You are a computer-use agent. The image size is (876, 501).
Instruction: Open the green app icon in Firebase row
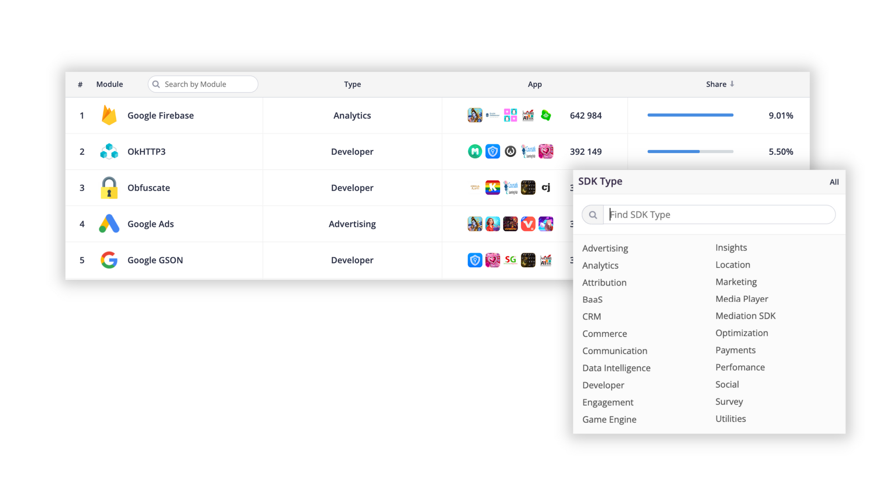point(546,115)
